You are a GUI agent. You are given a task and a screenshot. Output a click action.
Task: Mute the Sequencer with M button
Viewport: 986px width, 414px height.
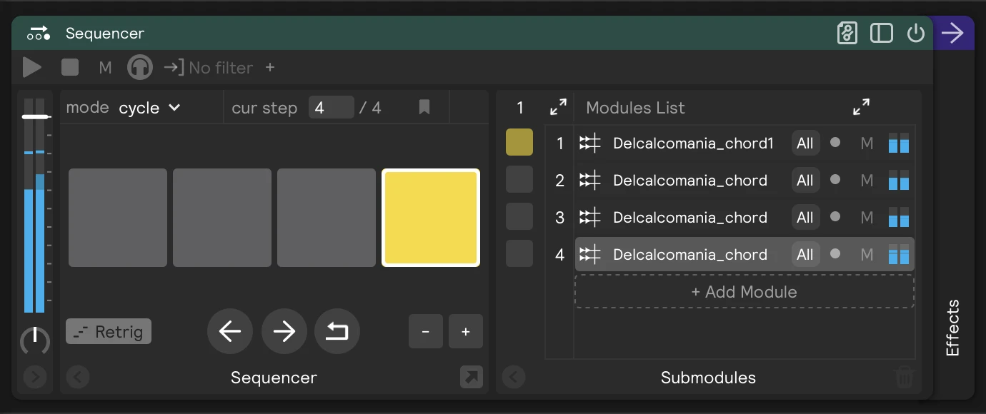pos(105,68)
